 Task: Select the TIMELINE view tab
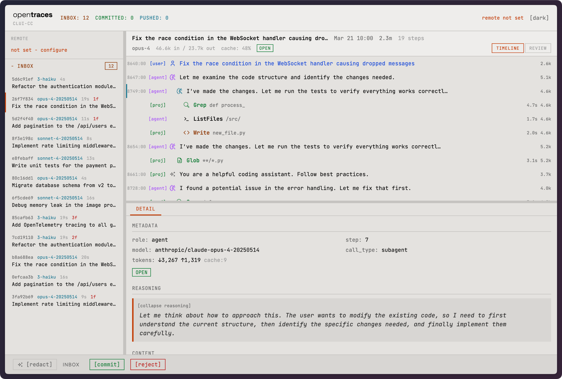507,48
